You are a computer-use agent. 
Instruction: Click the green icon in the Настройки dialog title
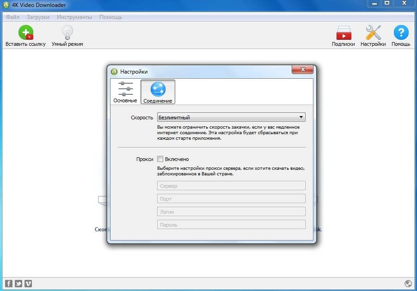[x=114, y=71]
